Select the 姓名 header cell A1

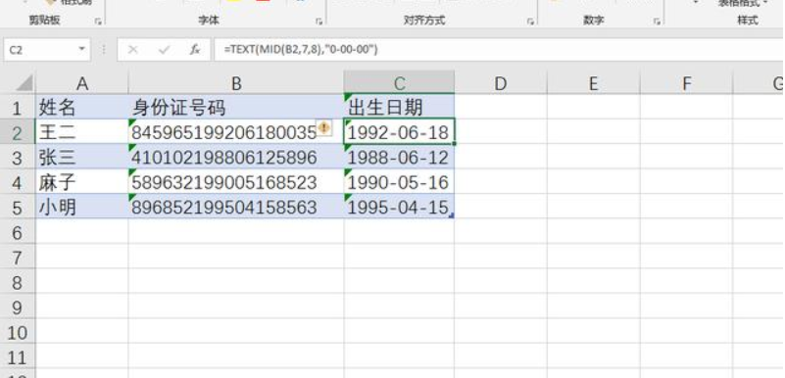coord(81,107)
